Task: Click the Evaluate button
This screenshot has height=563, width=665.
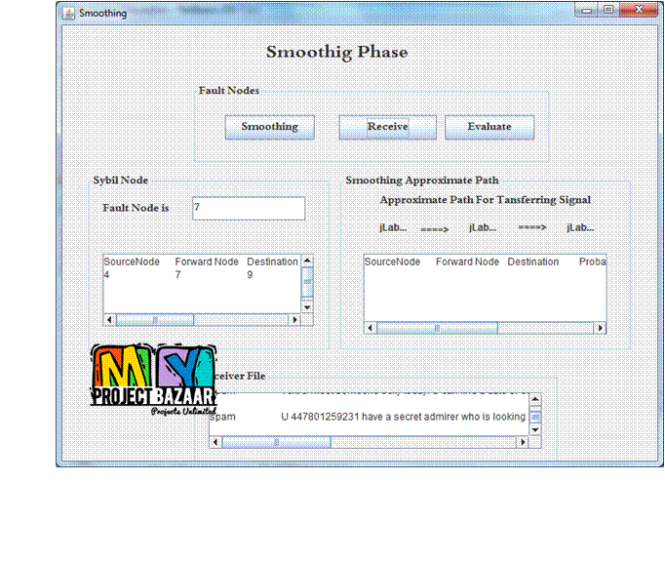Action: coord(489,127)
